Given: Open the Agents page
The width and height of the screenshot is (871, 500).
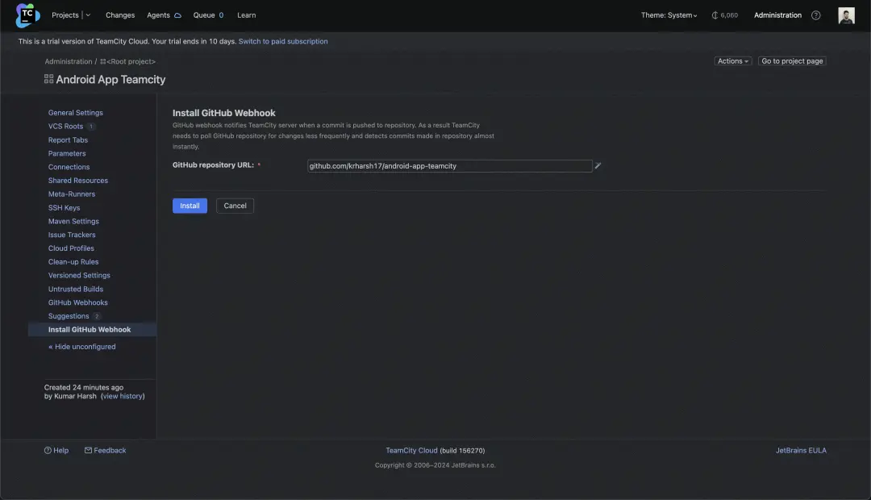Looking at the screenshot, I should (x=158, y=15).
